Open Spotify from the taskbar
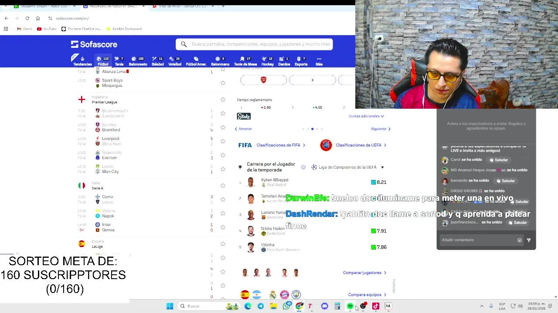Screen dimensions: 558x313 (x=350, y=306)
